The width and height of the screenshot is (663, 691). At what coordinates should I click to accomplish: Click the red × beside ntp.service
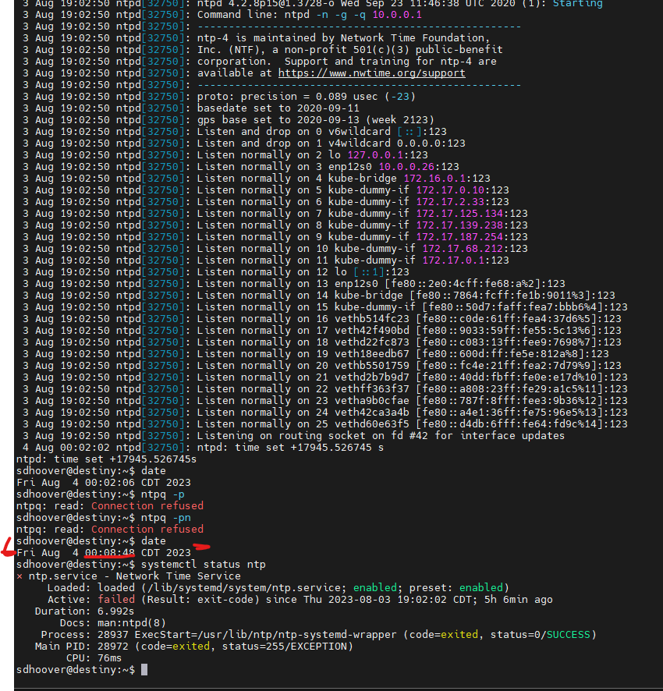(x=19, y=576)
